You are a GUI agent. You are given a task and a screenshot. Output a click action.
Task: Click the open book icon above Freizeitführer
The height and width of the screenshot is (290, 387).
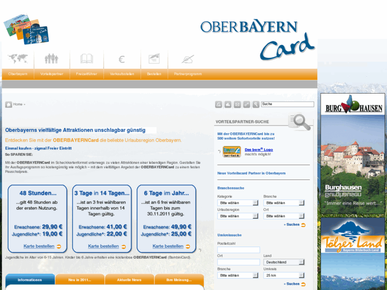[x=86, y=59]
